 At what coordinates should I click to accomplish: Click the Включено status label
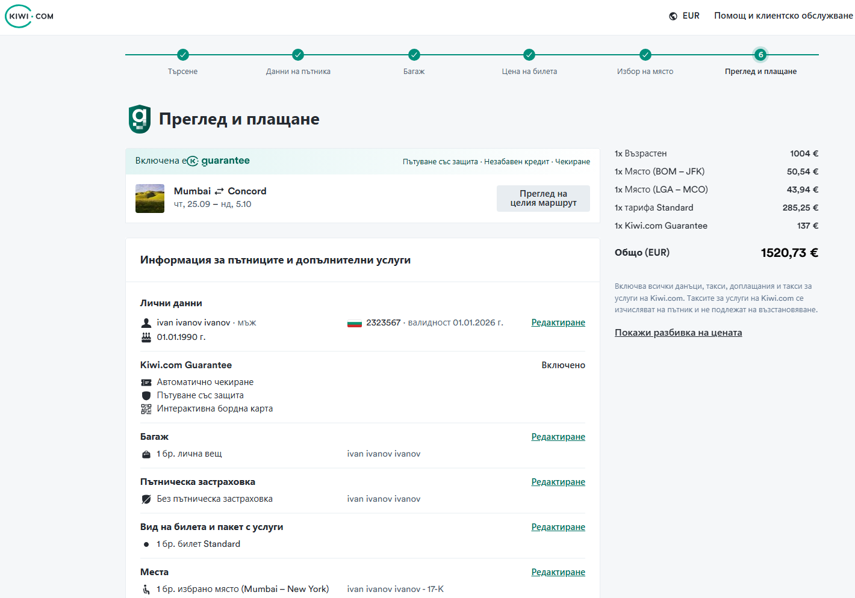[564, 366]
